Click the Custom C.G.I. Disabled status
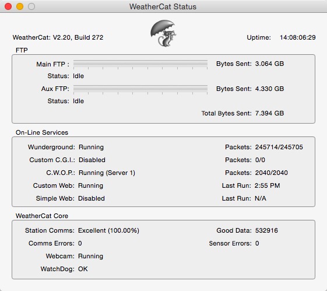The width and height of the screenshot is (327, 291). [x=92, y=160]
